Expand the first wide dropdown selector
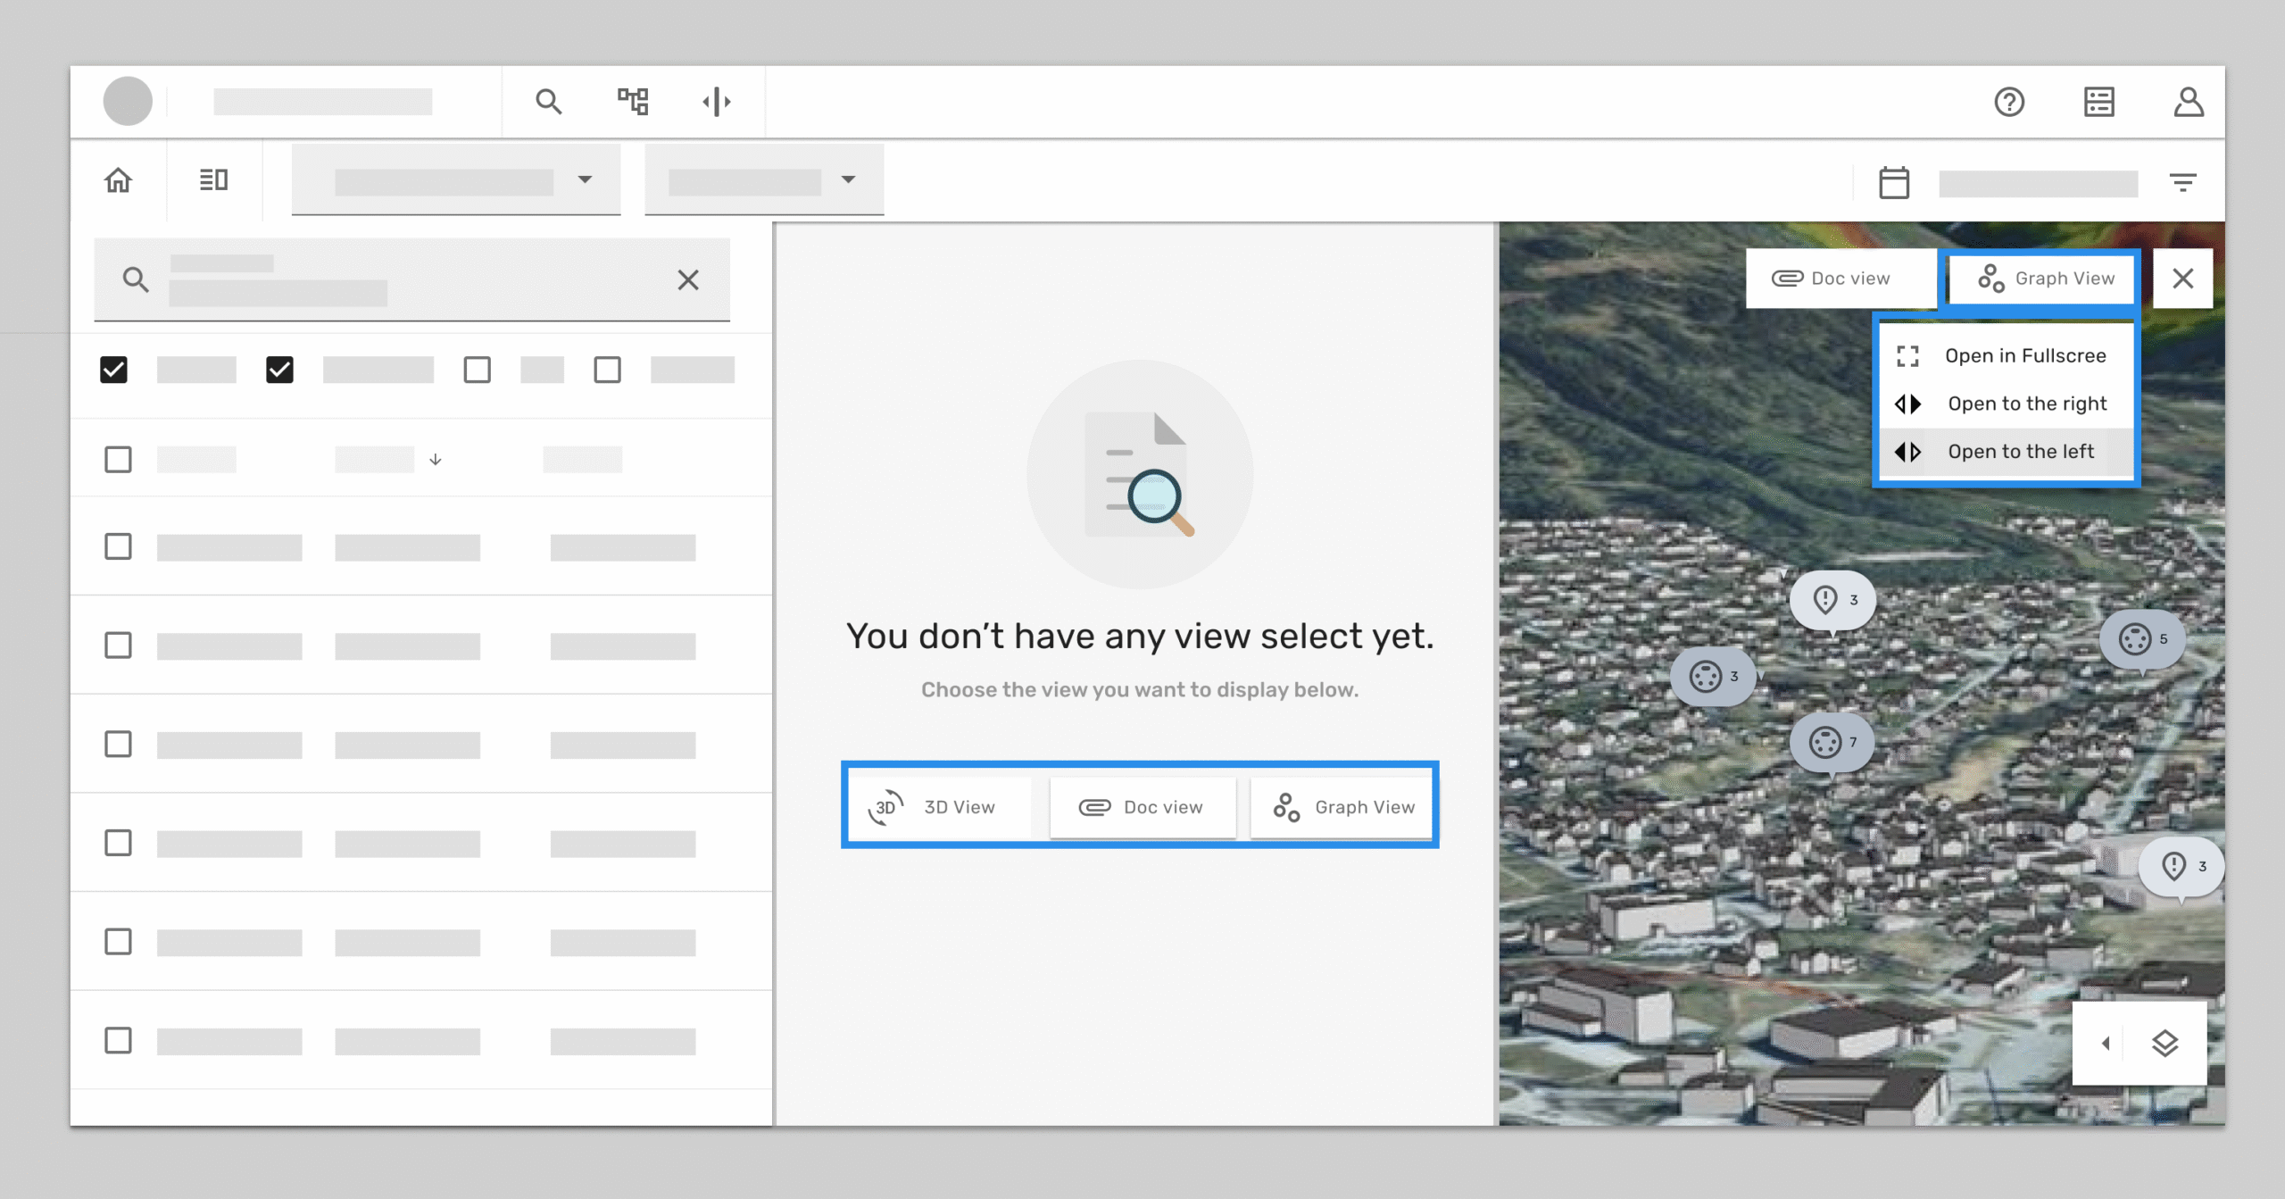The width and height of the screenshot is (2285, 1199). [x=584, y=179]
